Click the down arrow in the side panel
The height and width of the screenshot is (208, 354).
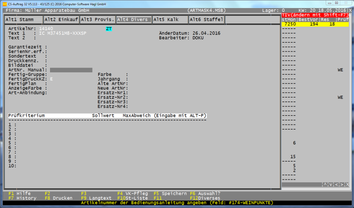[331, 184]
